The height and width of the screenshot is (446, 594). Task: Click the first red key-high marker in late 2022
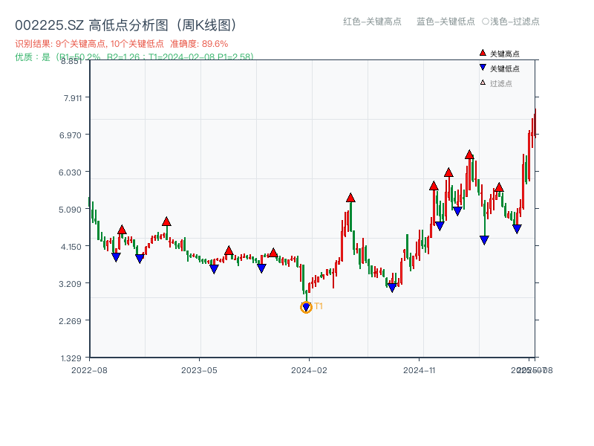122,230
